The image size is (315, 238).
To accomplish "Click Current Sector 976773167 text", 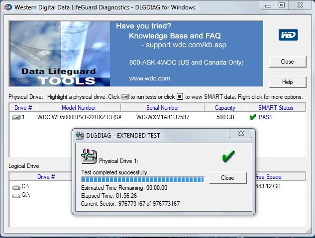I will pyautogui.click(x=130, y=204).
